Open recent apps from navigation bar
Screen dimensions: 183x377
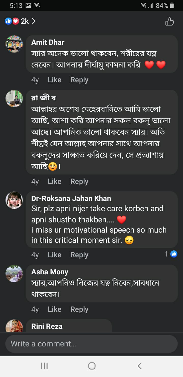(44, 366)
